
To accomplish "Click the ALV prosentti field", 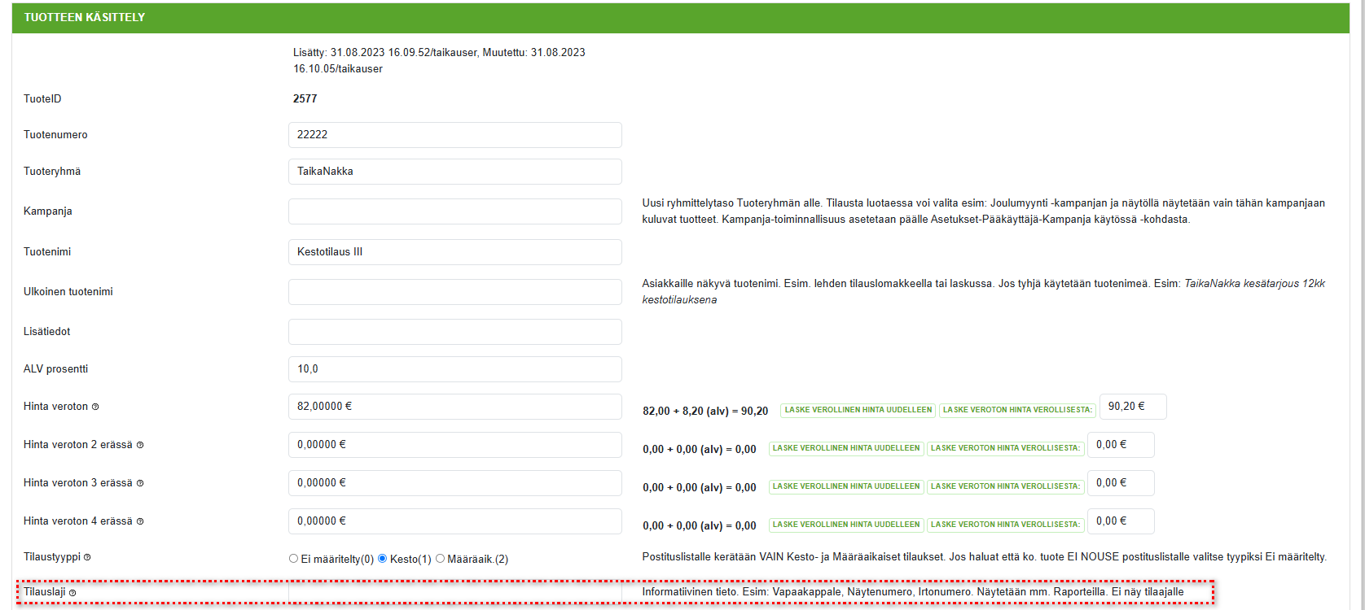I will [x=454, y=369].
